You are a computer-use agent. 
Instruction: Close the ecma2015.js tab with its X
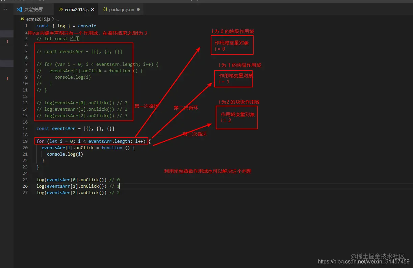[93, 10]
